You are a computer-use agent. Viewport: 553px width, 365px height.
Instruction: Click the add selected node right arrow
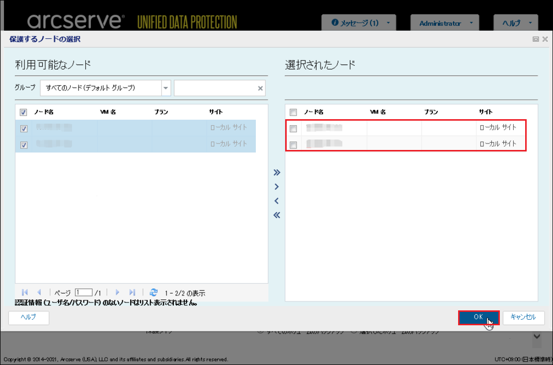pos(277,187)
